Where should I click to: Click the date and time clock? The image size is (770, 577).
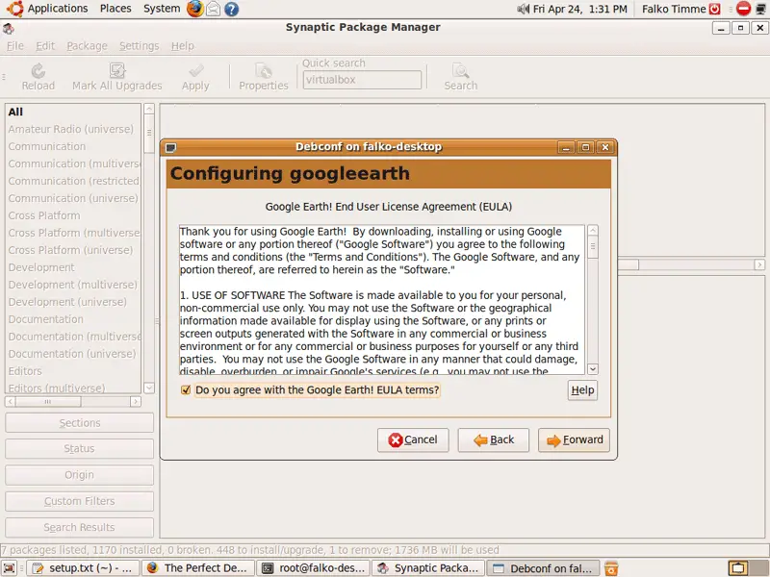580,9
